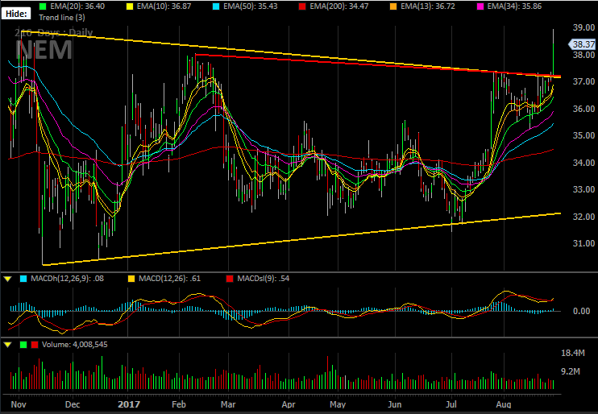
Task: Click the NEM ticker symbol watermark
Action: pyautogui.click(x=44, y=50)
